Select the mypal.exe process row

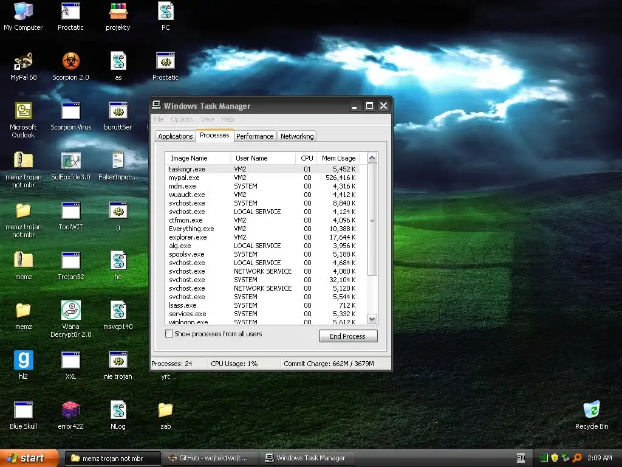[x=262, y=178]
